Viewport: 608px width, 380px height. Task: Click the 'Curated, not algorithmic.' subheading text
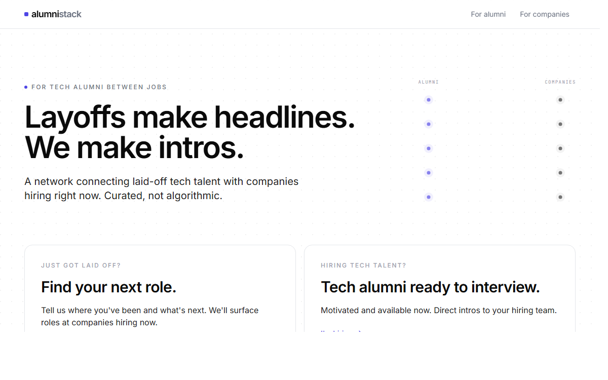(163, 196)
